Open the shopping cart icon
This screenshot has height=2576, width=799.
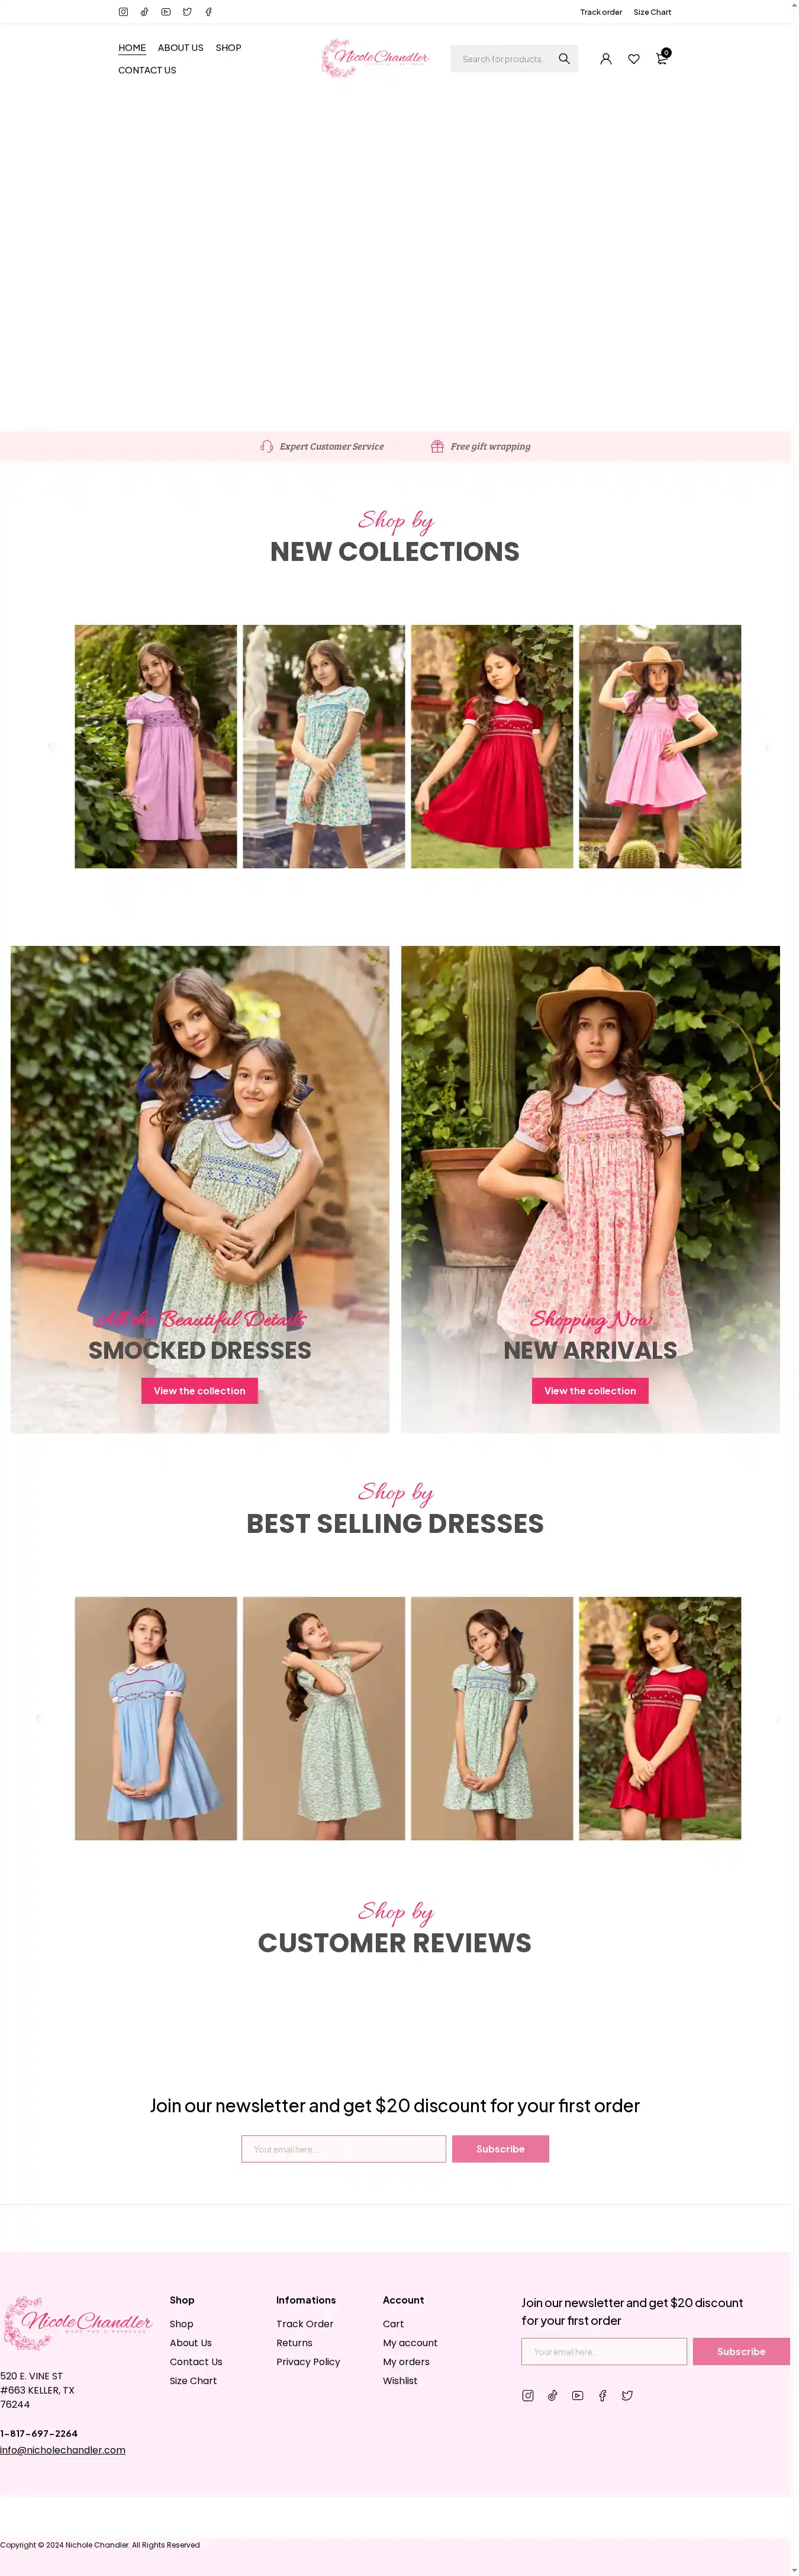[x=661, y=58]
